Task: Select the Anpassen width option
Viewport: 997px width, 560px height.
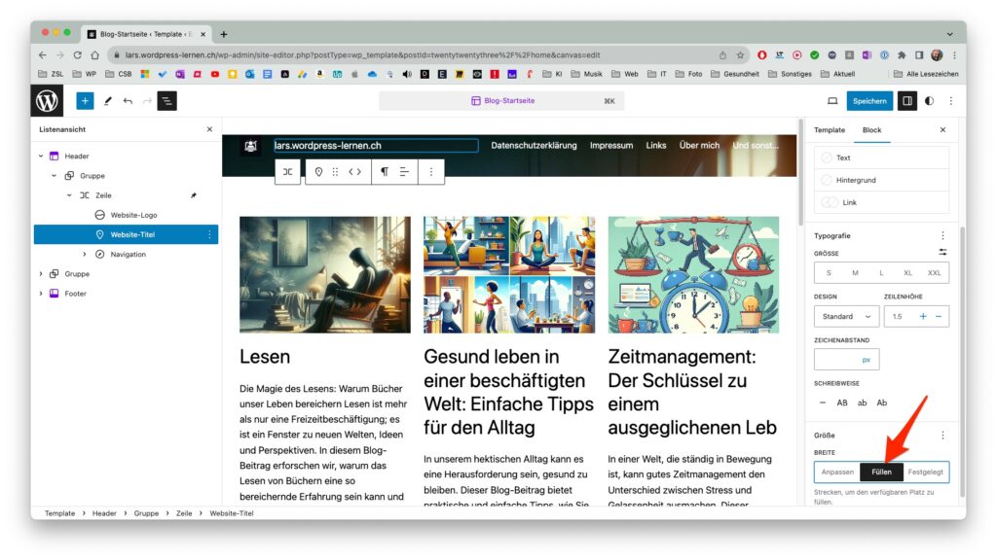Action: coord(837,472)
